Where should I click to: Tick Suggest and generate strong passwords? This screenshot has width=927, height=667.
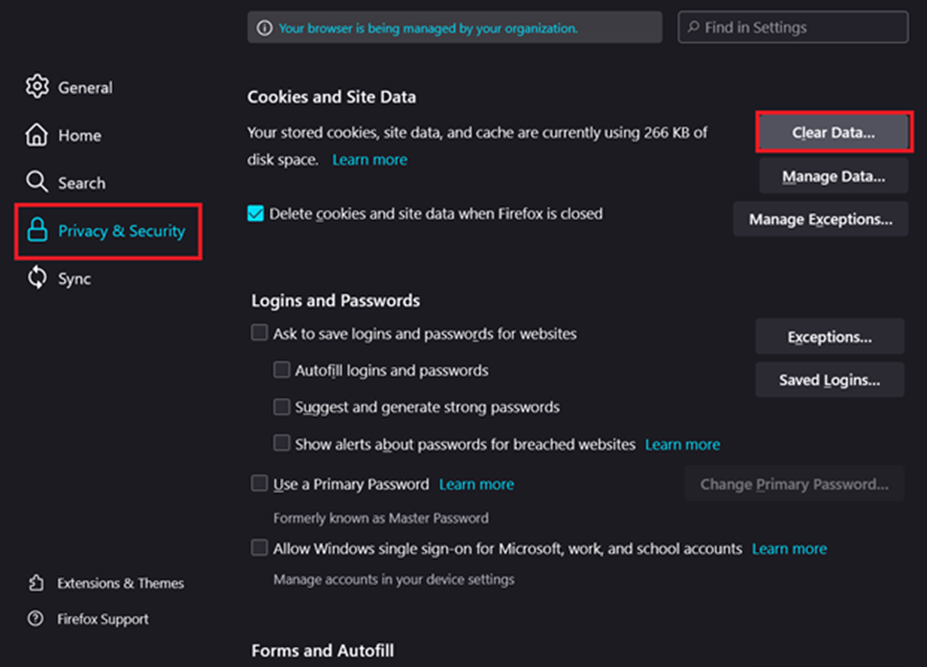[x=282, y=407]
